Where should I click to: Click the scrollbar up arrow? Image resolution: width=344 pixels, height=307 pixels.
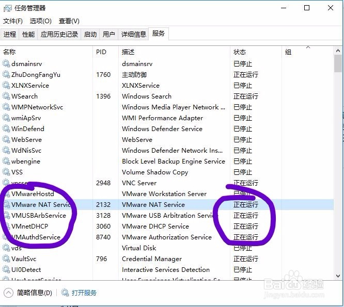[x=338, y=51]
